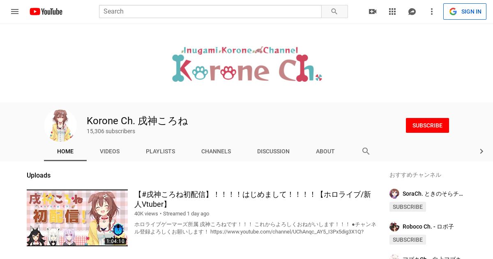Open Roboco Ch. - ロボ子 channel link

[x=428, y=227]
